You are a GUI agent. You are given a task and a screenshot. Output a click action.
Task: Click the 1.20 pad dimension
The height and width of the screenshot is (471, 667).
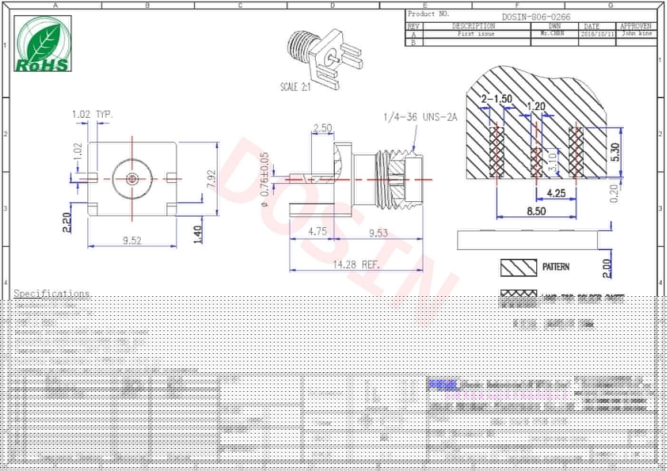coord(536,106)
